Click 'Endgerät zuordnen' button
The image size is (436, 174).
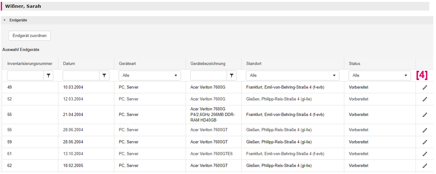pos(29,36)
